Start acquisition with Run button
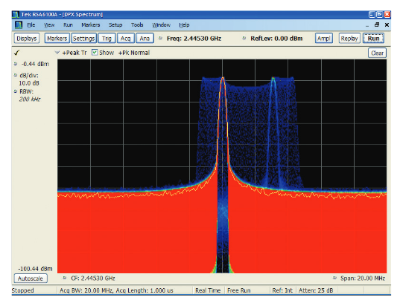This screenshot has width=400, height=303. (x=373, y=39)
